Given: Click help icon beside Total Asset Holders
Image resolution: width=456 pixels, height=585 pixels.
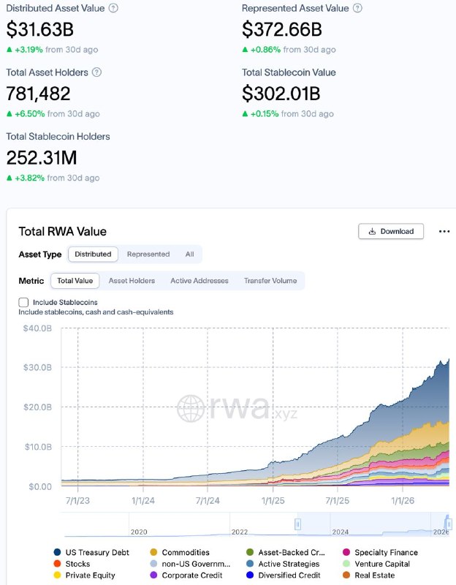Looking at the screenshot, I should pyautogui.click(x=96, y=72).
